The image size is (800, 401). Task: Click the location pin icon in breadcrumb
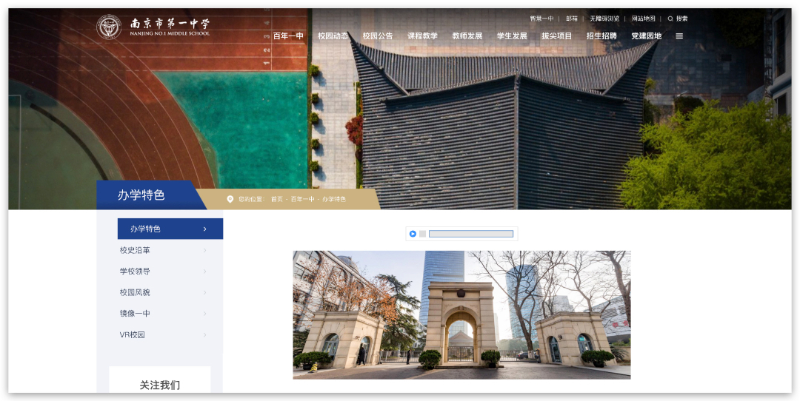click(230, 199)
